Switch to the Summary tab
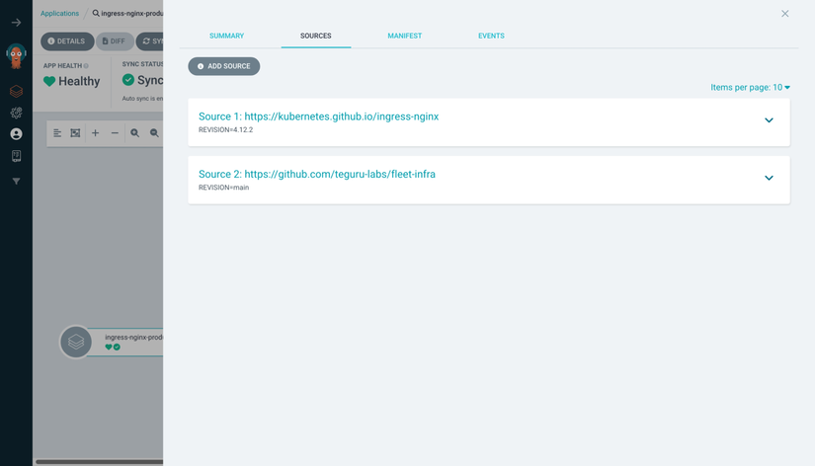 pos(226,36)
